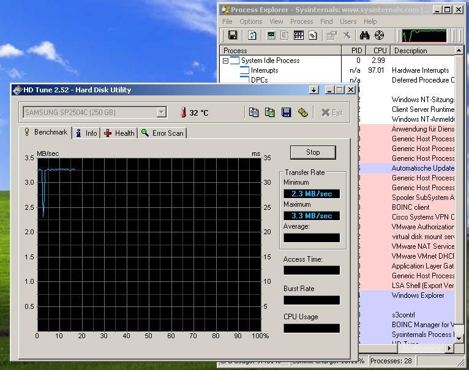Screen dimensions: 469x370
Task: Click 'LSA Shell (Export Ver' row
Action: pyautogui.click(x=423, y=286)
